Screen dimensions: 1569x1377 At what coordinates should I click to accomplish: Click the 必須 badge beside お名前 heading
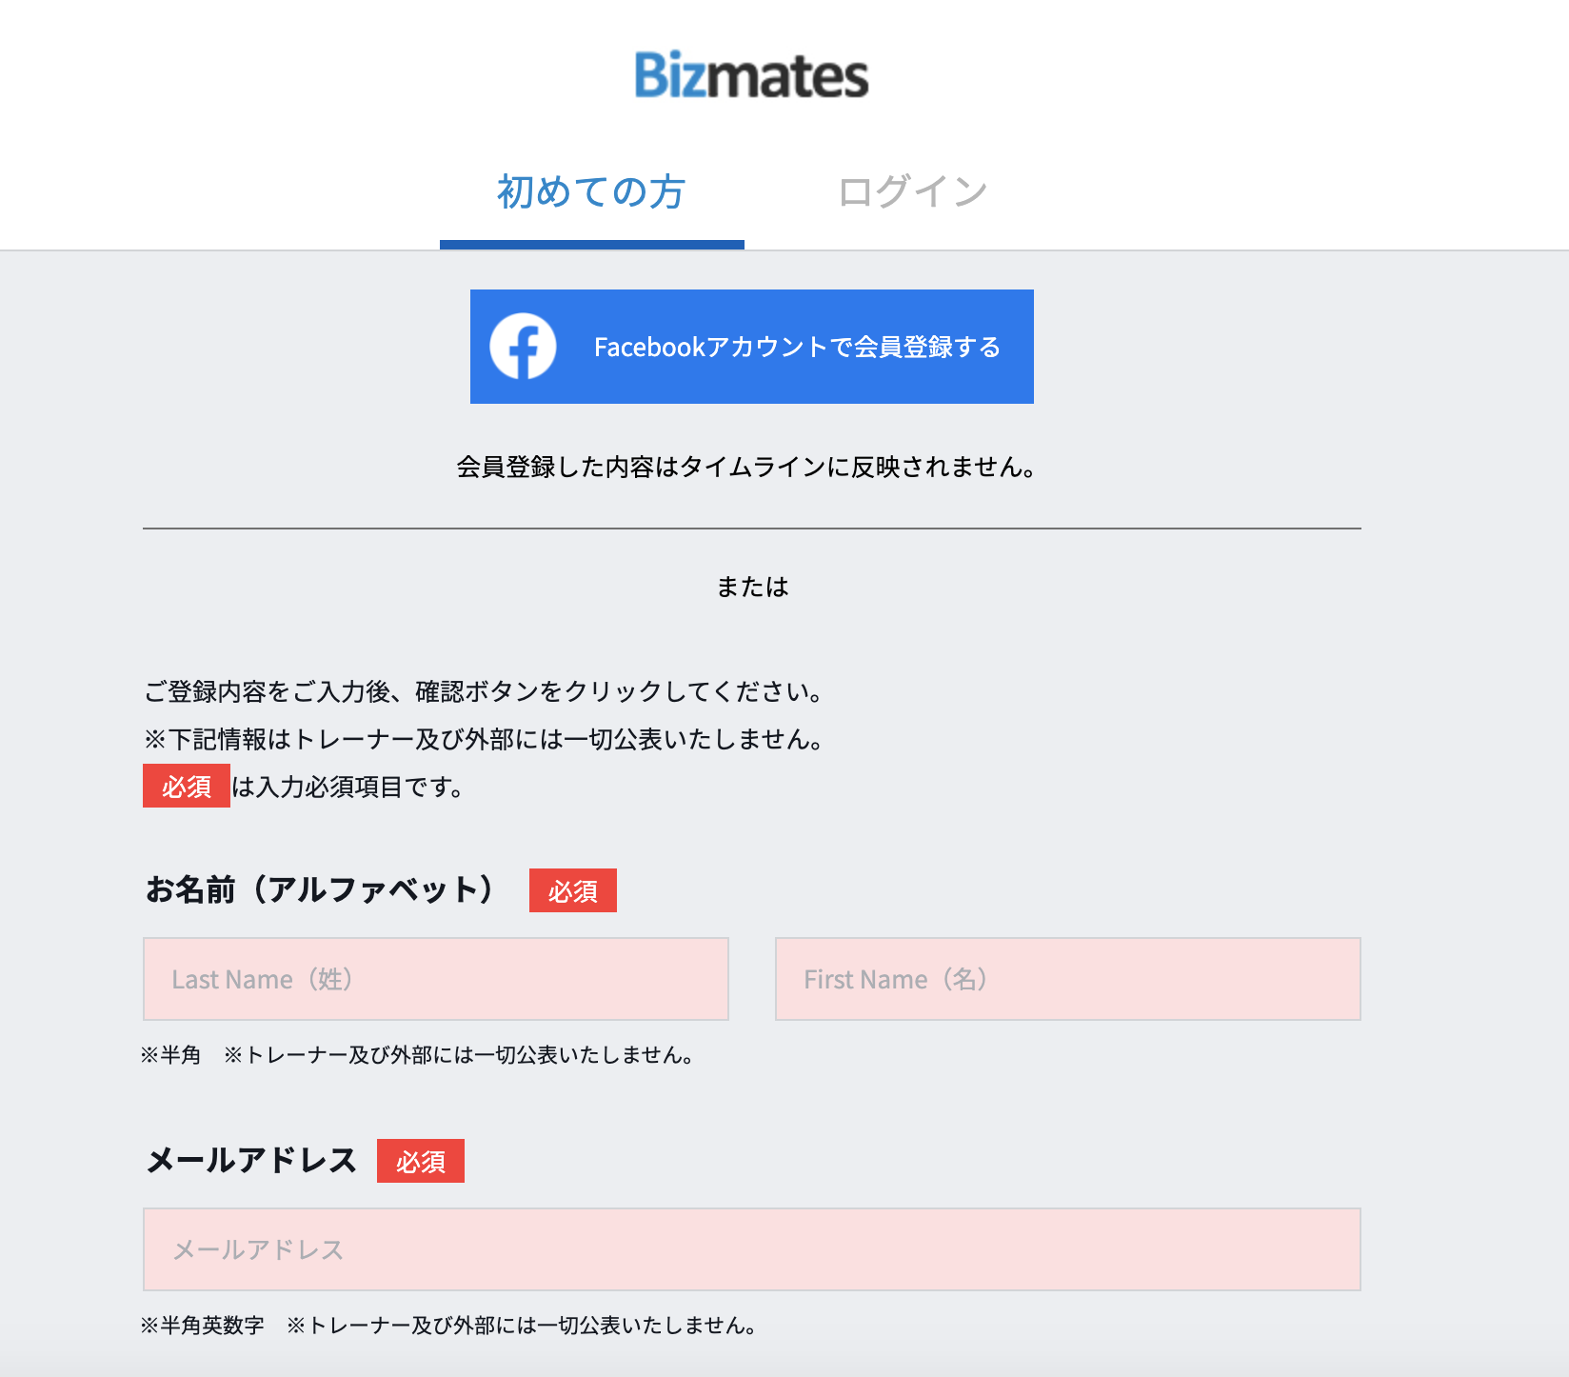click(x=572, y=891)
